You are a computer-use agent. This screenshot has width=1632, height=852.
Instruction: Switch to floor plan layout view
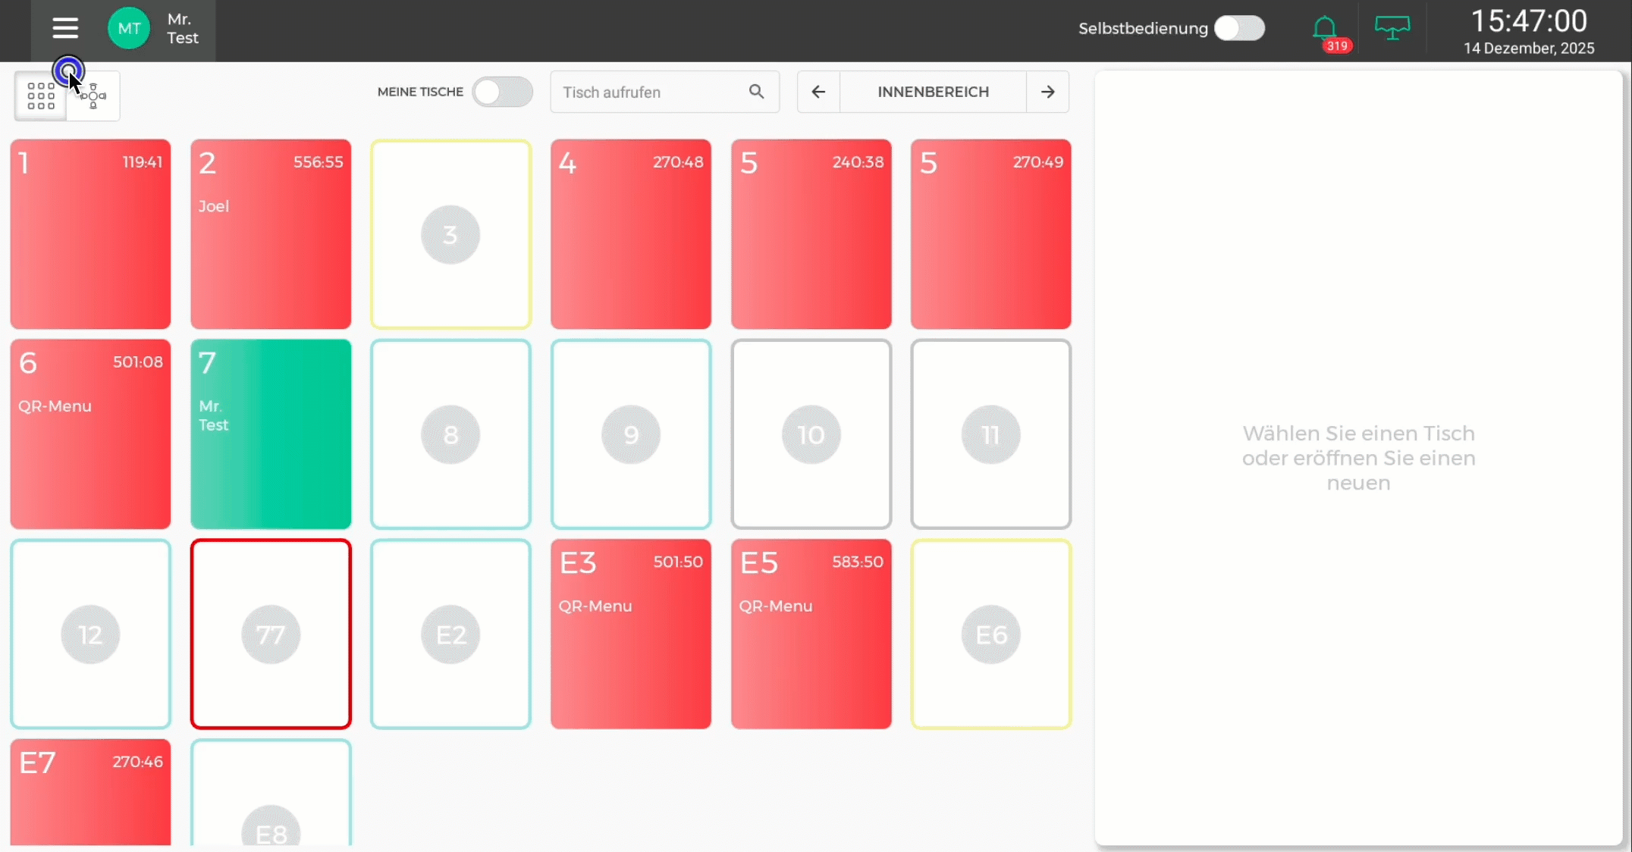click(x=93, y=96)
